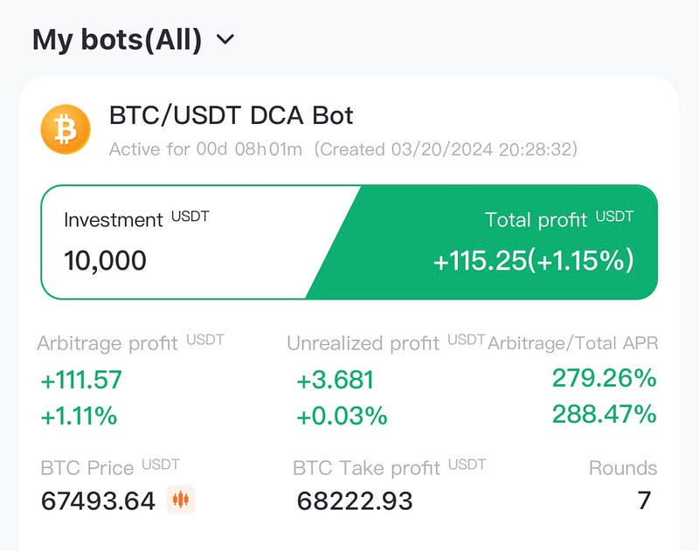The image size is (699, 551).
Task: Click the BTC Take profit 68222.93 value
Action: point(355,500)
